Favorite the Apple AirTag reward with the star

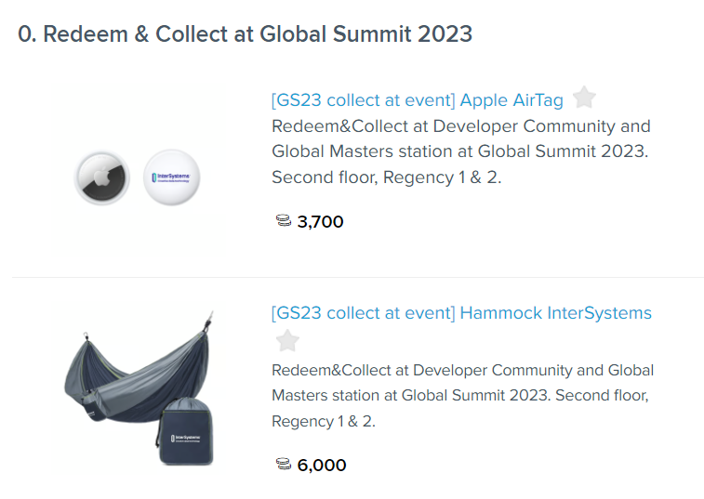[x=584, y=98]
